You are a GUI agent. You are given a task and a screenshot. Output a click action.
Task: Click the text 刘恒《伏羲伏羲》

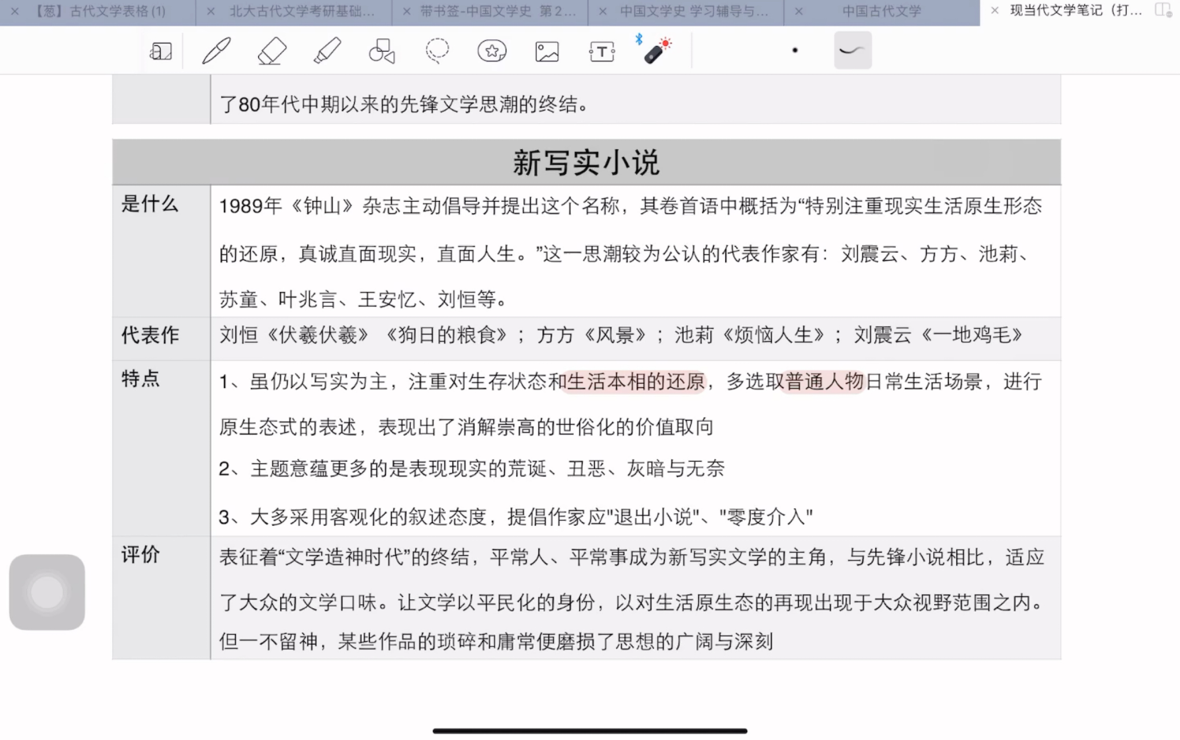294,335
